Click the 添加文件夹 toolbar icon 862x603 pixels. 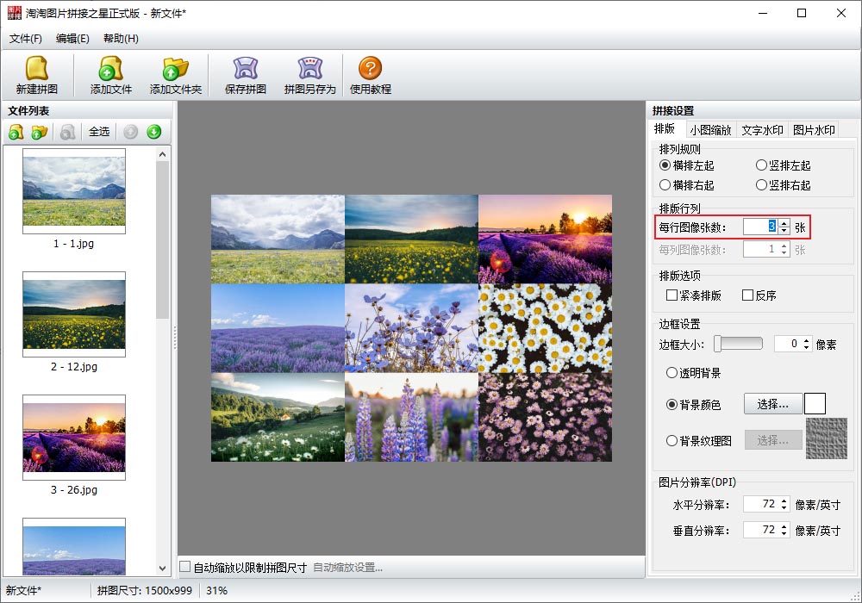pos(175,69)
